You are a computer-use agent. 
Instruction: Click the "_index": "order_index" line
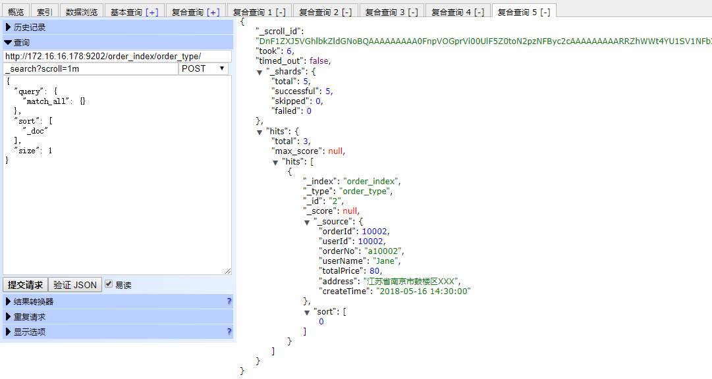coord(352,181)
